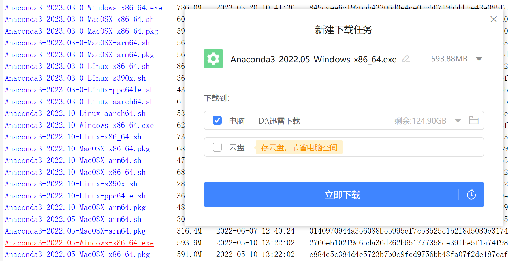Expand the file size details arrow
The height and width of the screenshot is (261, 508).
tap(479, 59)
